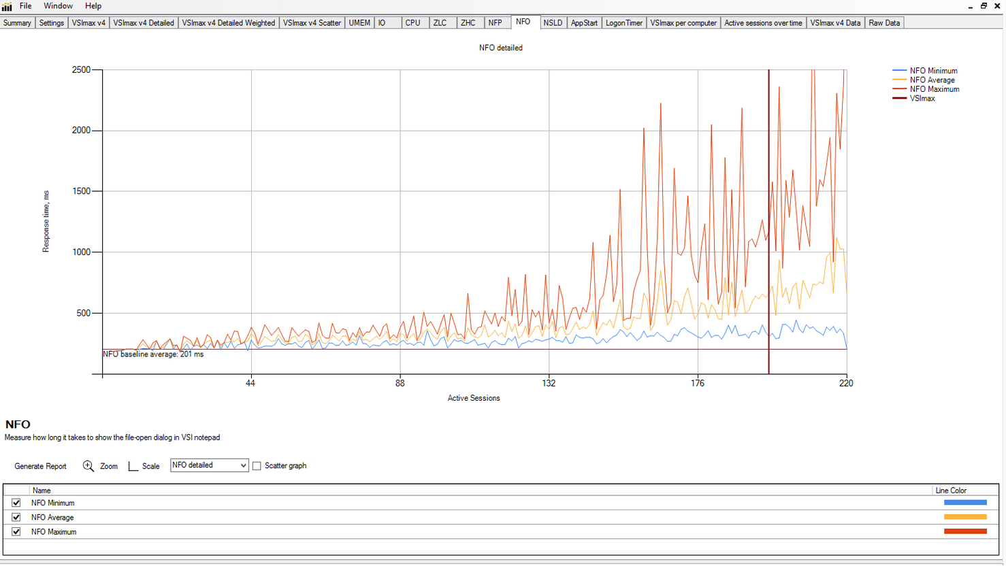Image resolution: width=1006 pixels, height=566 pixels.
Task: Click the 2500 y-axis tick label
Action: 81,70
